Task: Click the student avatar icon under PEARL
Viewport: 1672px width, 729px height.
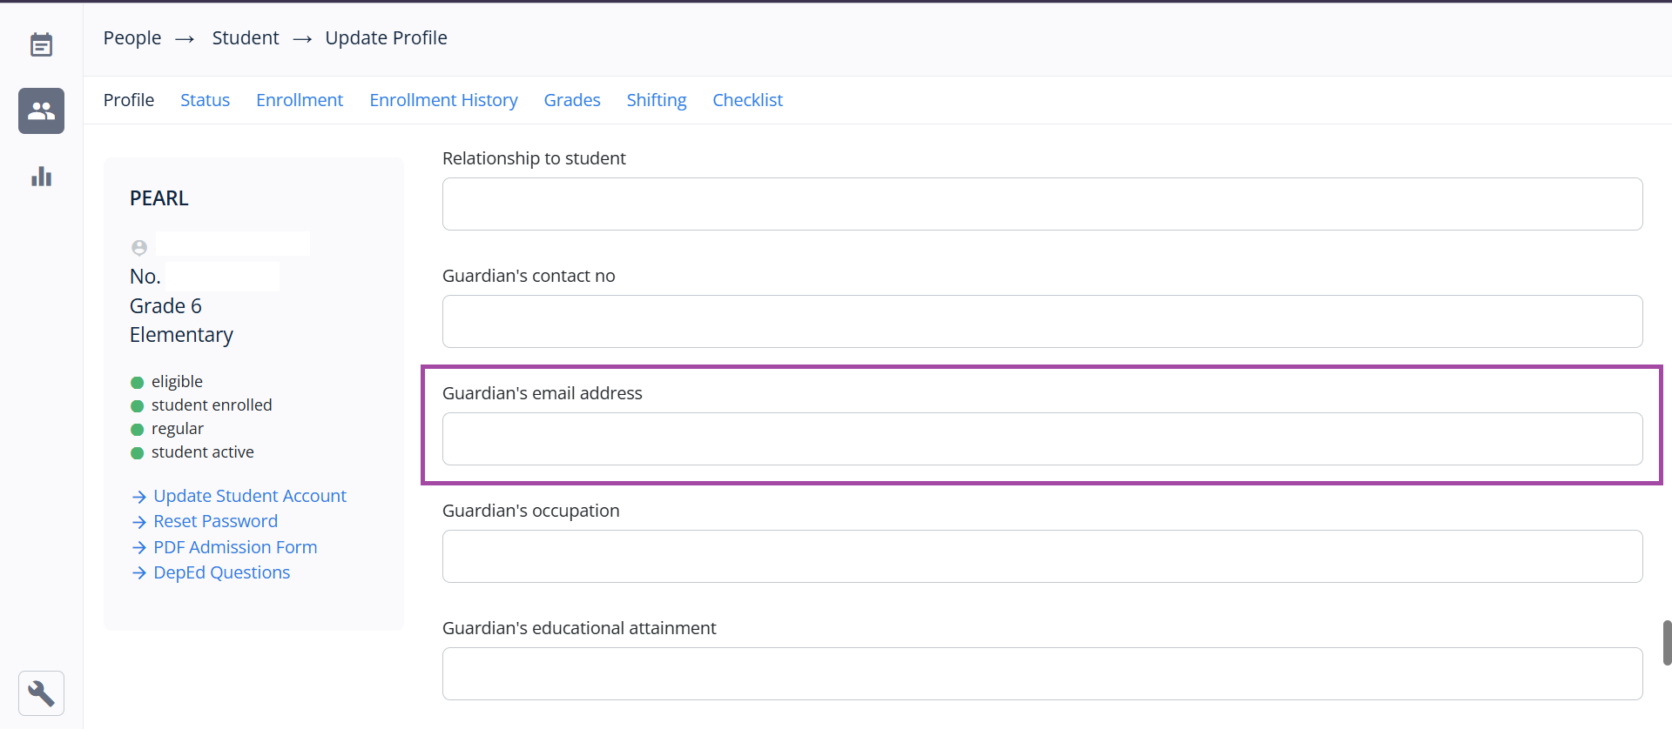Action: coord(139,248)
